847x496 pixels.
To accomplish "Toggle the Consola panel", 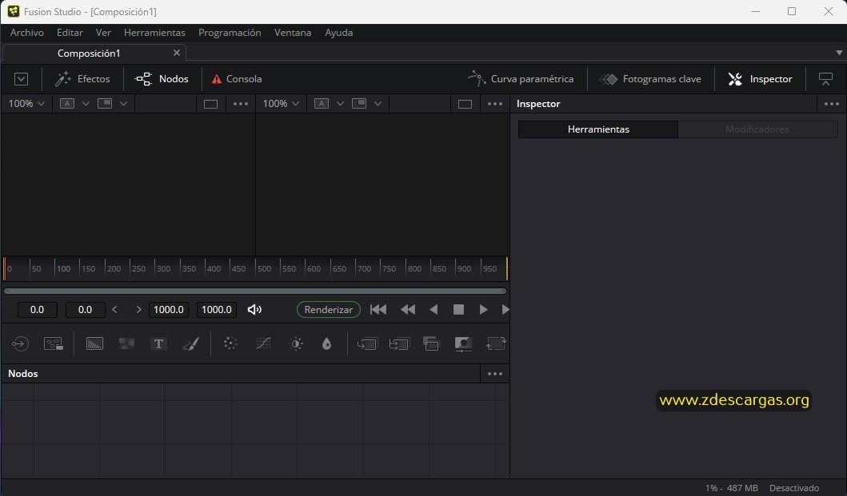I will [x=237, y=79].
